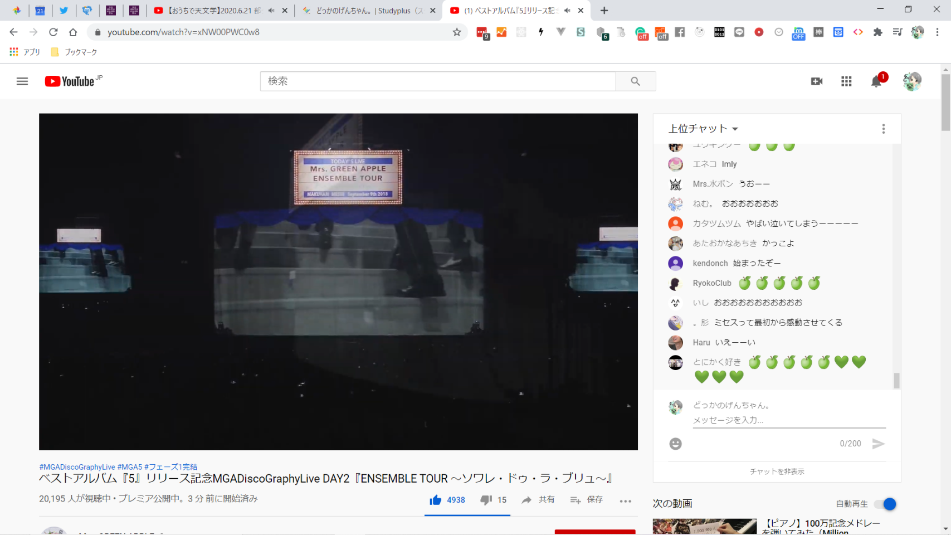Open the create video camera icon
The image size is (951, 535).
816,81
